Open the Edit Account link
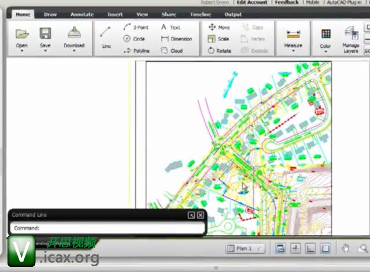Screen dimensions: 370x272 (x=252, y=2)
